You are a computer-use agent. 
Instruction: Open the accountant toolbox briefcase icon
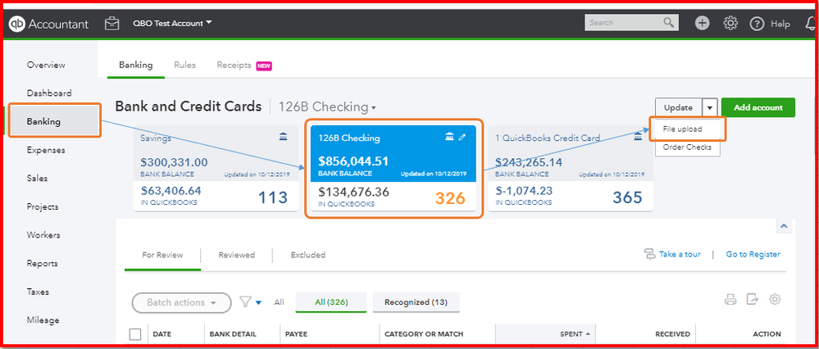pos(111,24)
